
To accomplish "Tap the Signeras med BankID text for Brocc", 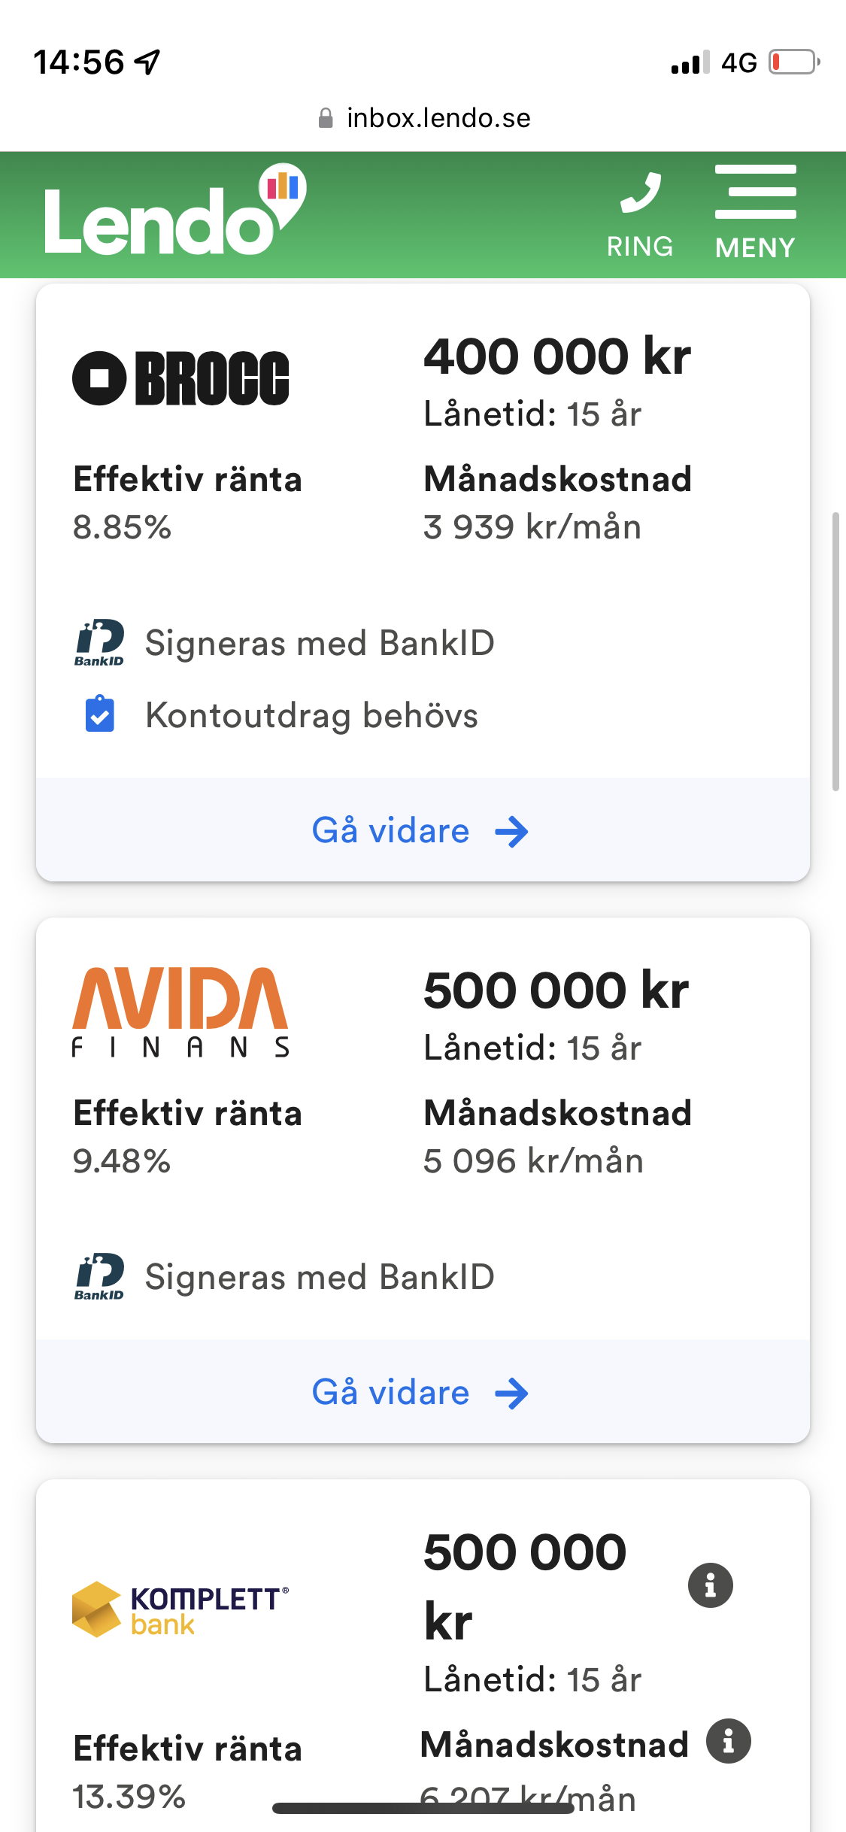I will click(320, 644).
